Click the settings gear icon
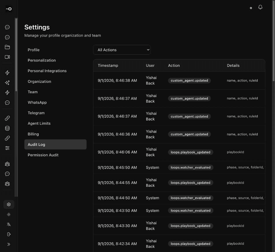The height and width of the screenshot is (252, 275). (9, 204)
